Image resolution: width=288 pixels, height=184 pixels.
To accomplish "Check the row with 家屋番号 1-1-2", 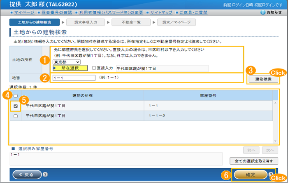I will point(16,116).
